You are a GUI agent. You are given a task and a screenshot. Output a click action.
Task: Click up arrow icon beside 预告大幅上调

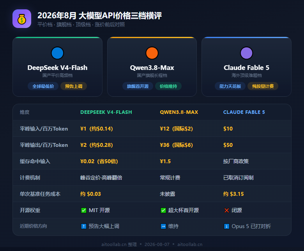(x=83, y=226)
